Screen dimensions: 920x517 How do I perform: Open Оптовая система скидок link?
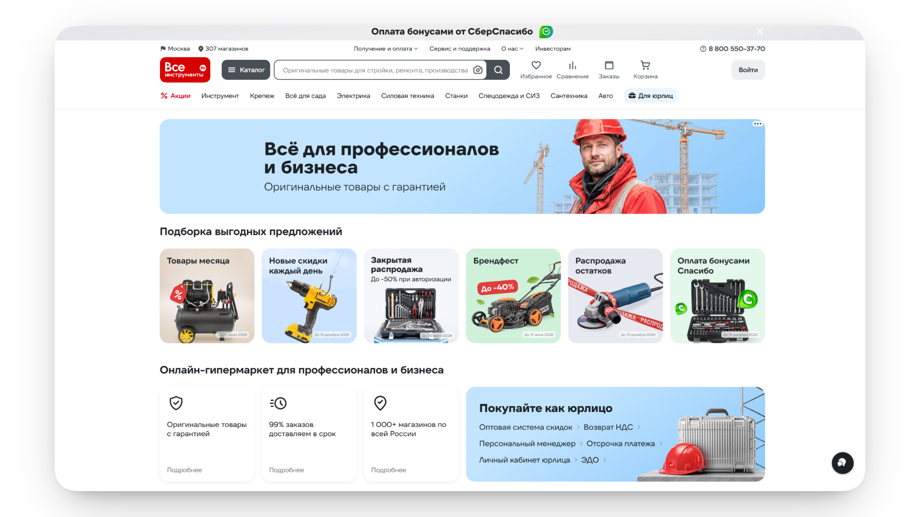pos(529,427)
